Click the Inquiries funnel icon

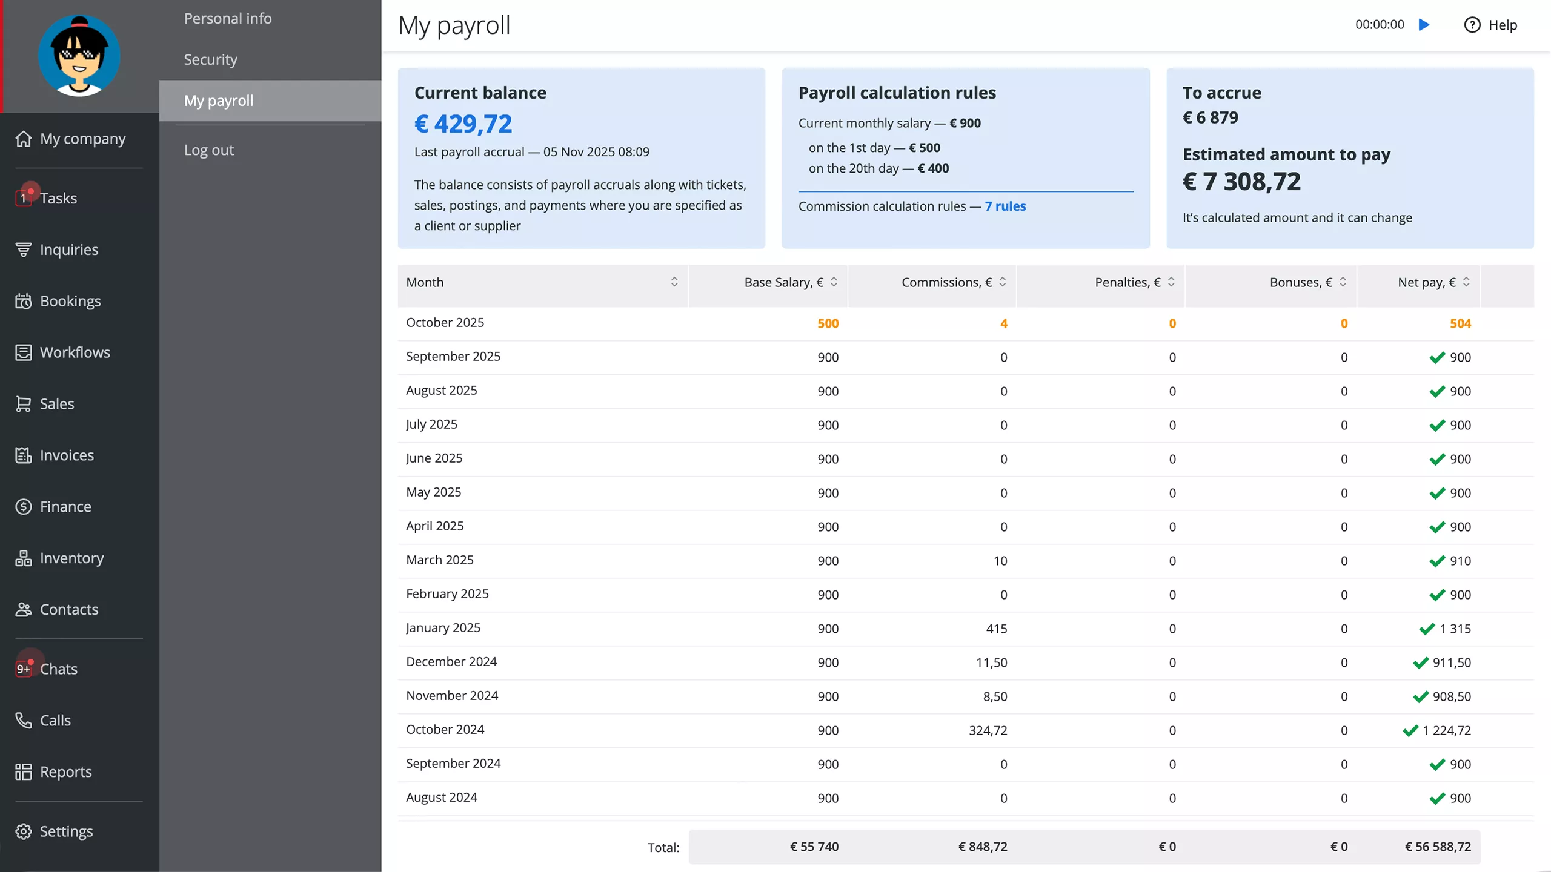23,249
